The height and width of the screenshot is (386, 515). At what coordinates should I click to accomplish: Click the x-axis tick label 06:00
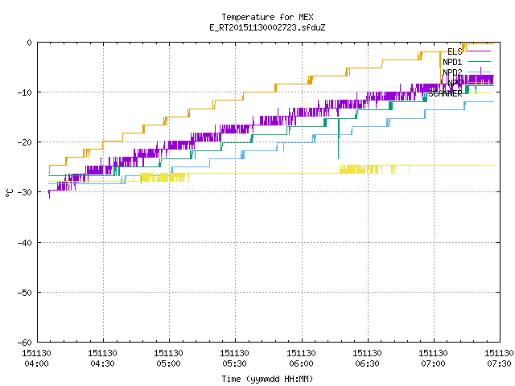coord(301,363)
